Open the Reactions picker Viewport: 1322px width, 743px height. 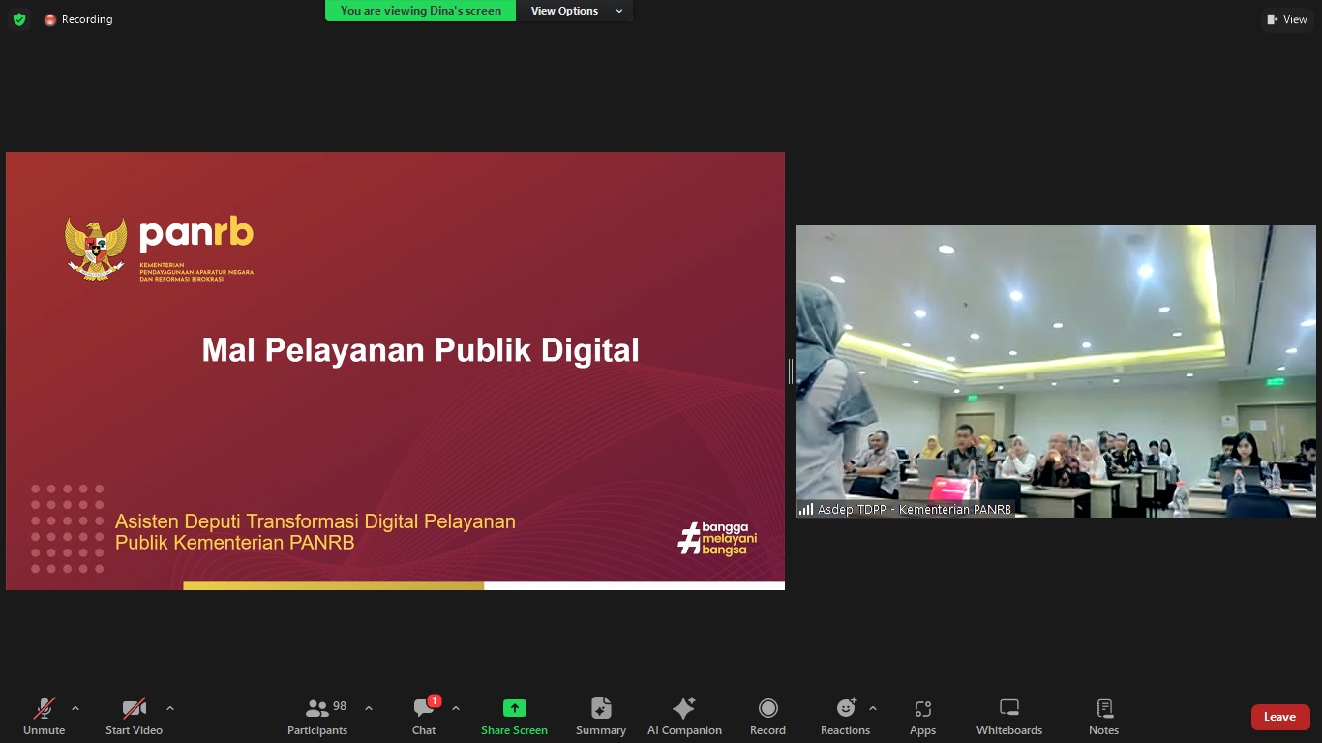pyautogui.click(x=845, y=717)
